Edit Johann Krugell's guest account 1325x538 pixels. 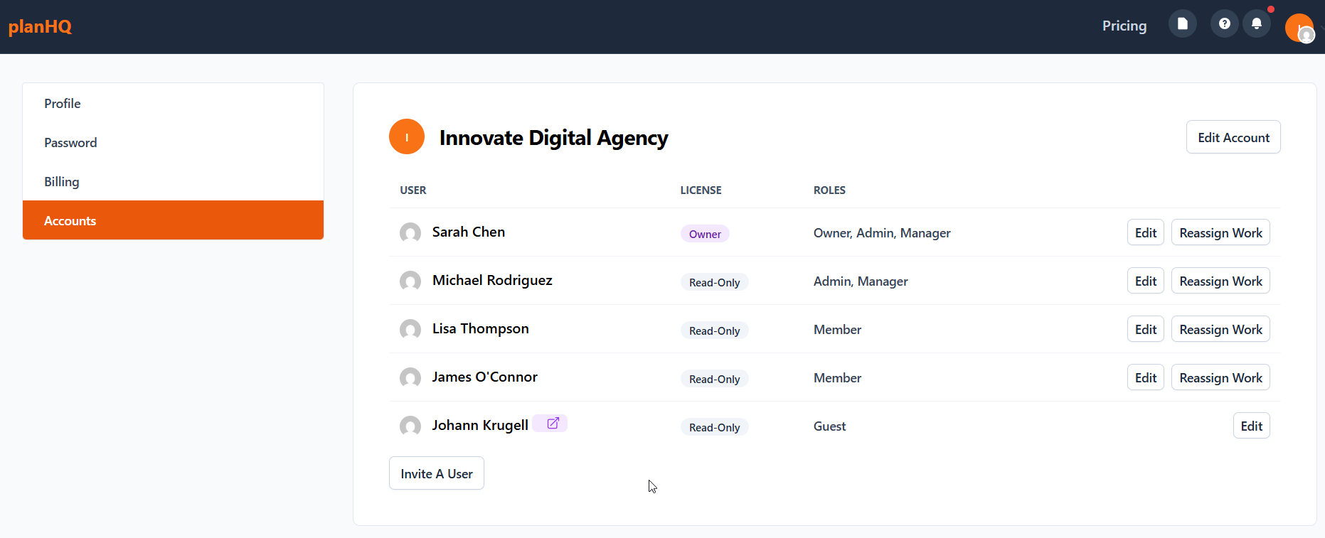click(1251, 426)
